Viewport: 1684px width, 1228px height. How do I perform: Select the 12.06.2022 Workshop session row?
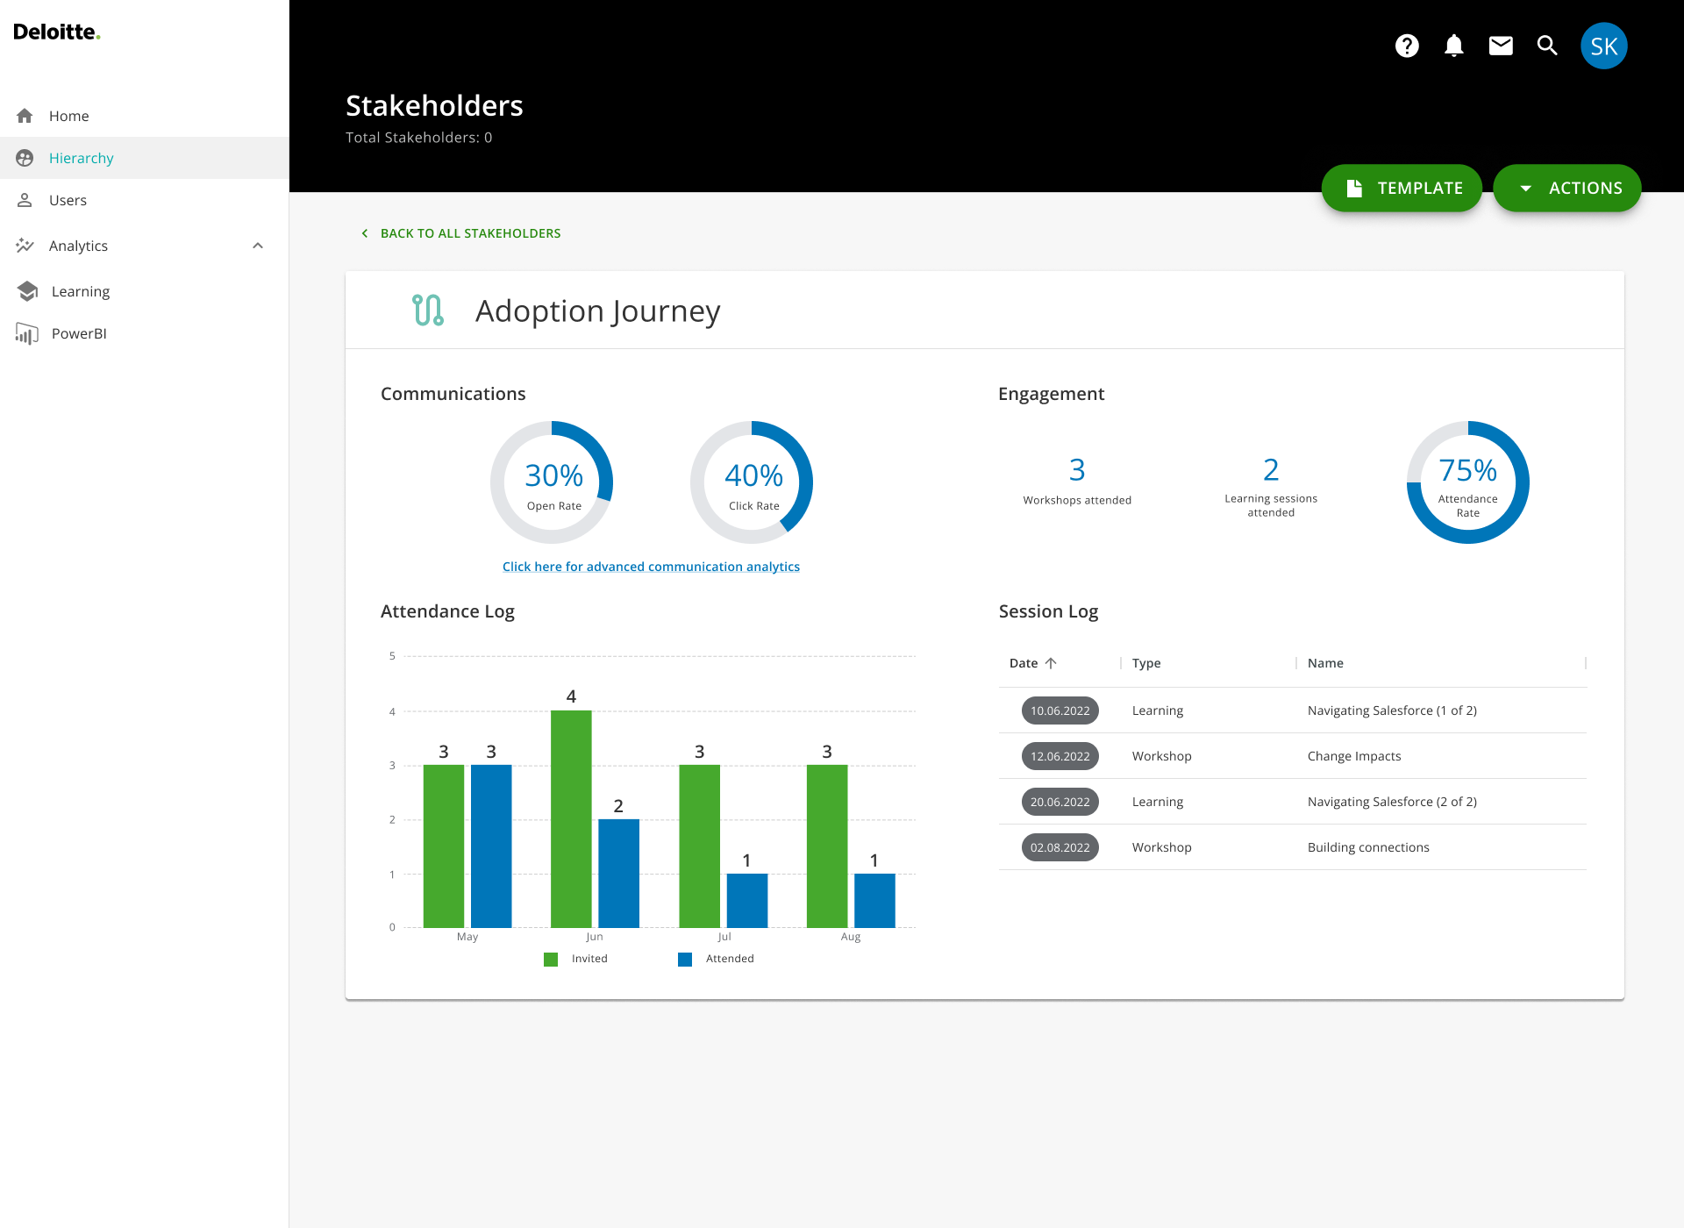(1292, 756)
